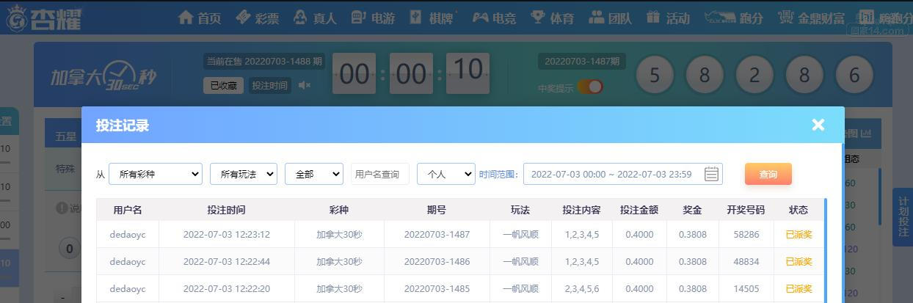Click the 开奖号码 column header

(x=746, y=210)
